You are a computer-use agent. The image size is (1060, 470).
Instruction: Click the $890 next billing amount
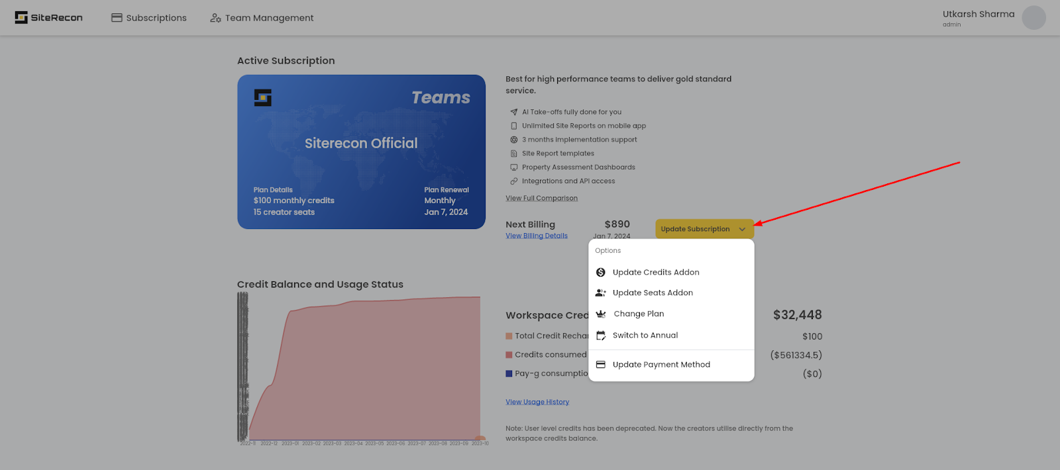617,224
